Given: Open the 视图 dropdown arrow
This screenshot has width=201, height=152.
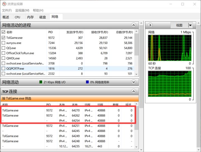Looking at the screenshot, I should point(190,25).
